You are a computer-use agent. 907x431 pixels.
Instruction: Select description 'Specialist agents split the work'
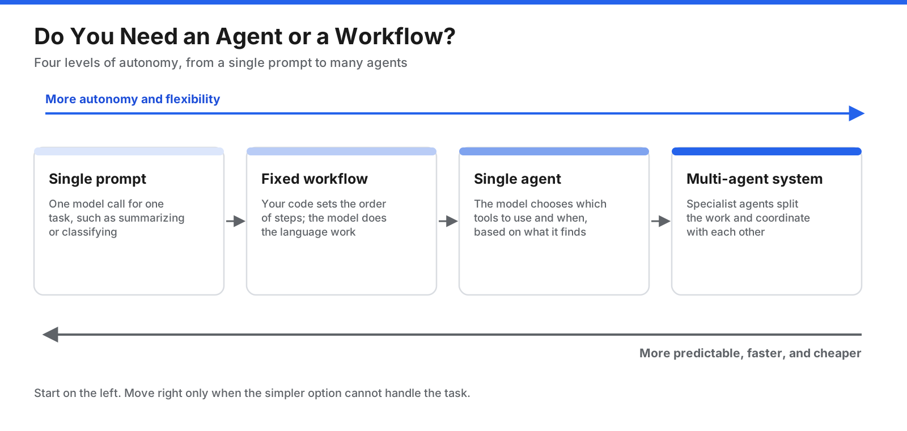(748, 218)
